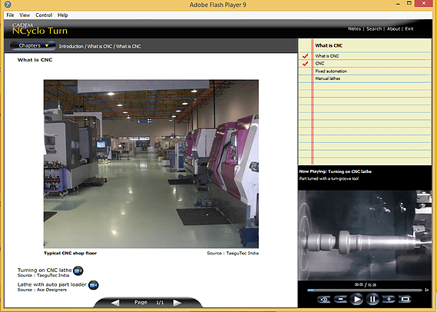Decrease playback speed with the minus button
This screenshot has height=312, width=437.
pyautogui.click(x=340, y=299)
